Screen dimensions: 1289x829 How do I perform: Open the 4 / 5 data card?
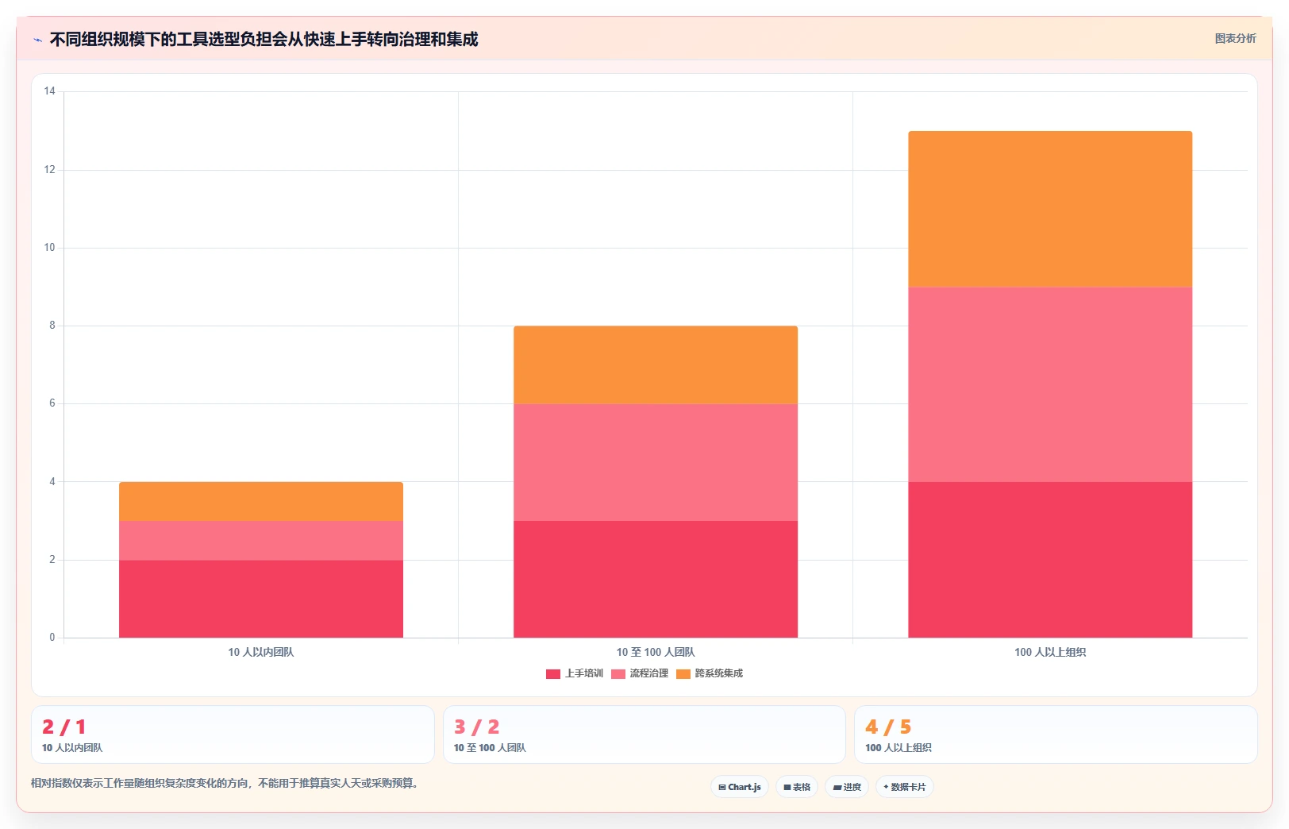click(1056, 735)
